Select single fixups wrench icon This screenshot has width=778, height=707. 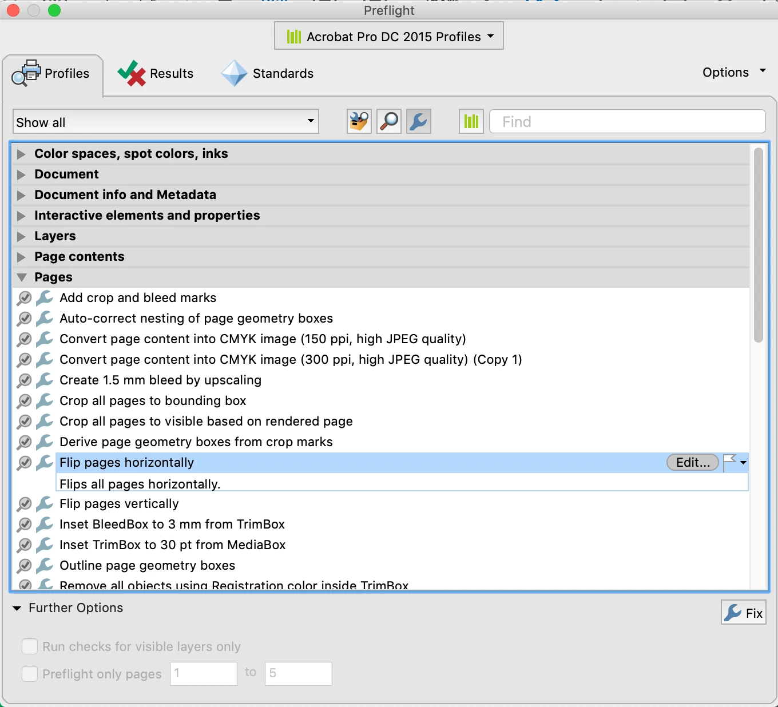419,121
